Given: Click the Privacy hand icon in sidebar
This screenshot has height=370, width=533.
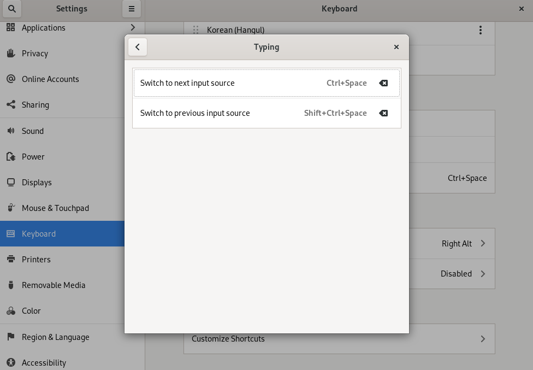Looking at the screenshot, I should pos(10,53).
